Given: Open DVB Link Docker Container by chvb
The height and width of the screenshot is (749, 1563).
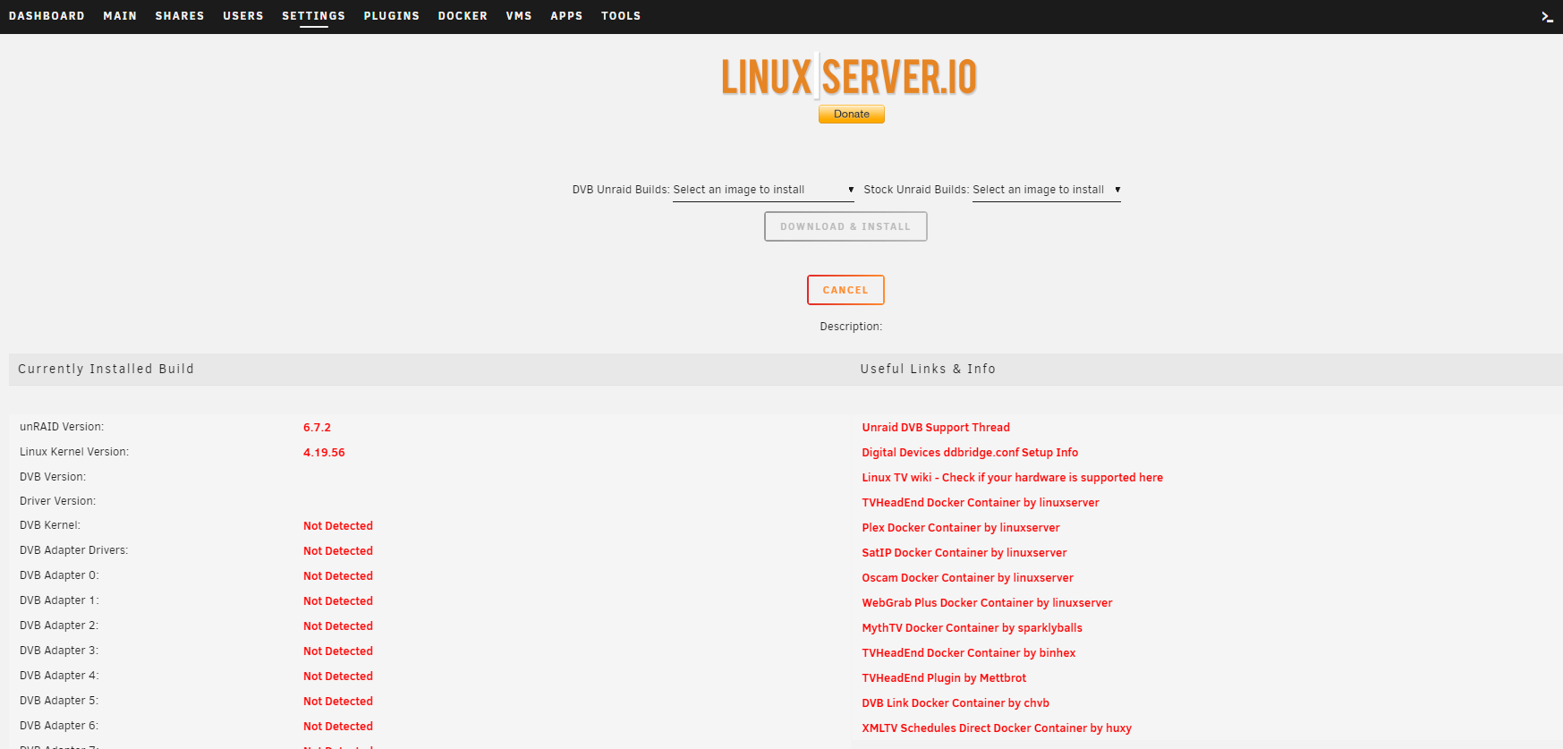Looking at the screenshot, I should [956, 703].
